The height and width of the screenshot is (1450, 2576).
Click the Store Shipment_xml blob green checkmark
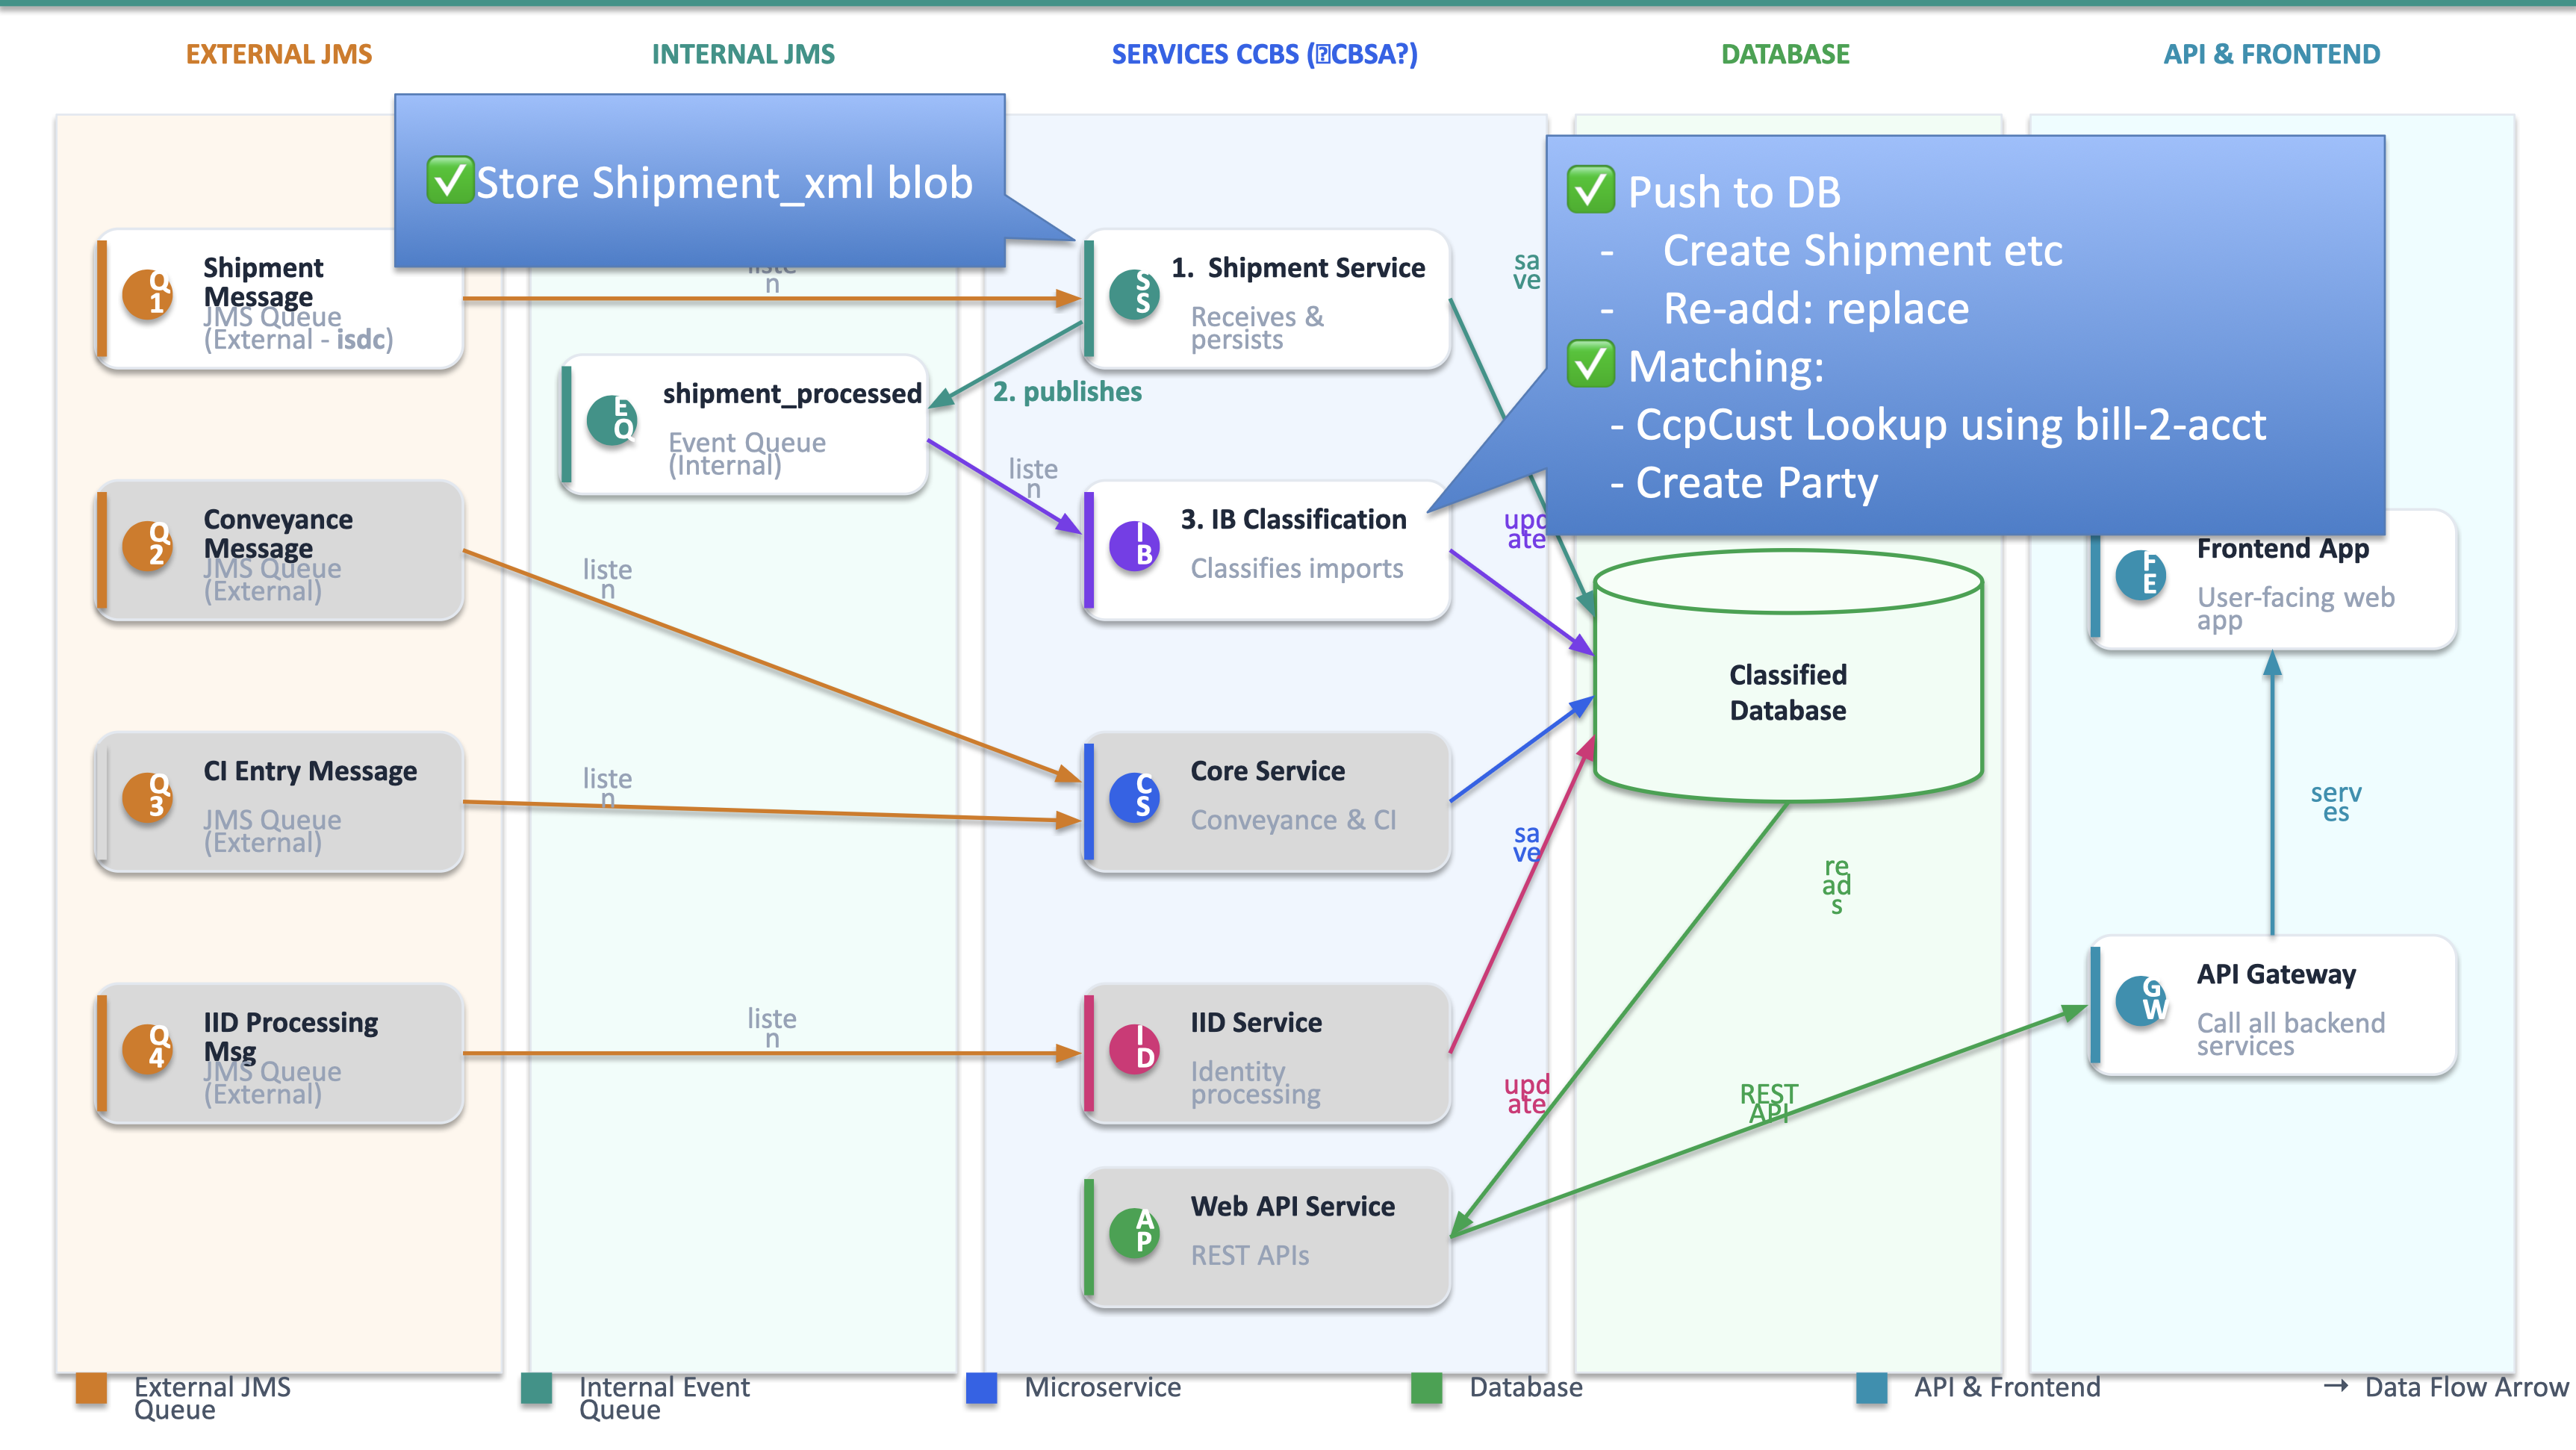click(450, 181)
